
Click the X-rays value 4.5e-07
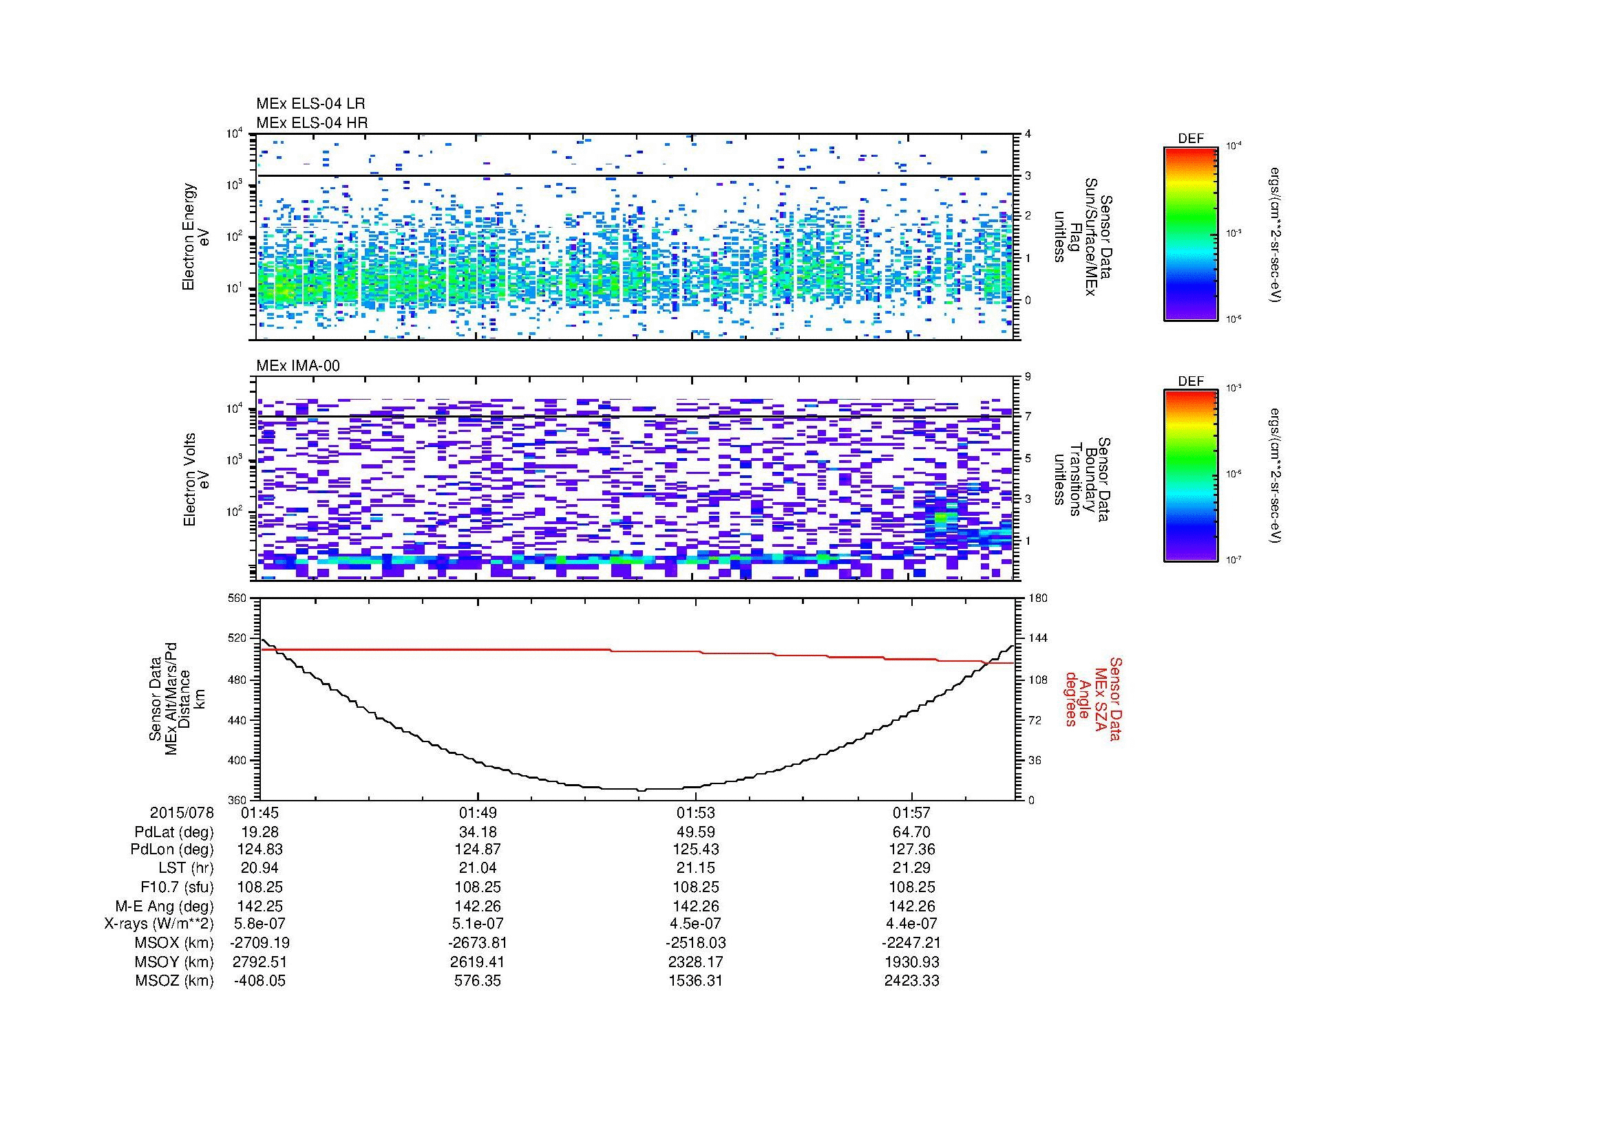pos(695,924)
